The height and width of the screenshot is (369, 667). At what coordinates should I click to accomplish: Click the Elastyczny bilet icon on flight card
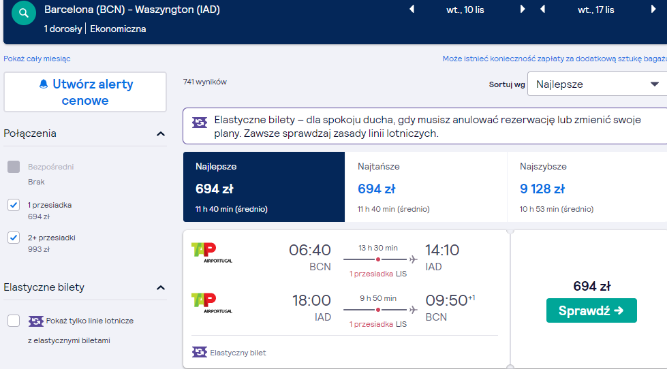(x=200, y=352)
